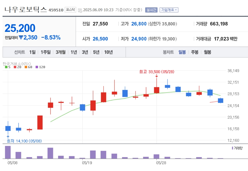Show the 3년 chart period

click(85, 52)
